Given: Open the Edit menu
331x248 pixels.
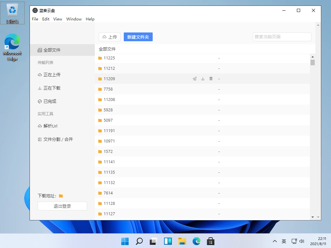Looking at the screenshot, I should click(46, 19).
